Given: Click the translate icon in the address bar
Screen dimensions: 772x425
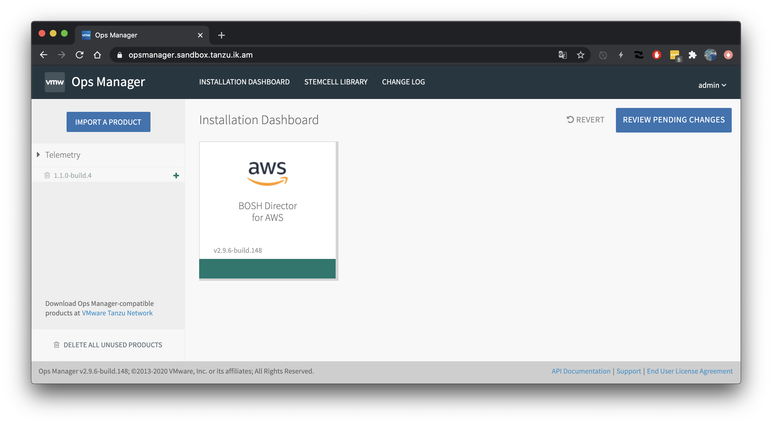Looking at the screenshot, I should click(x=562, y=55).
